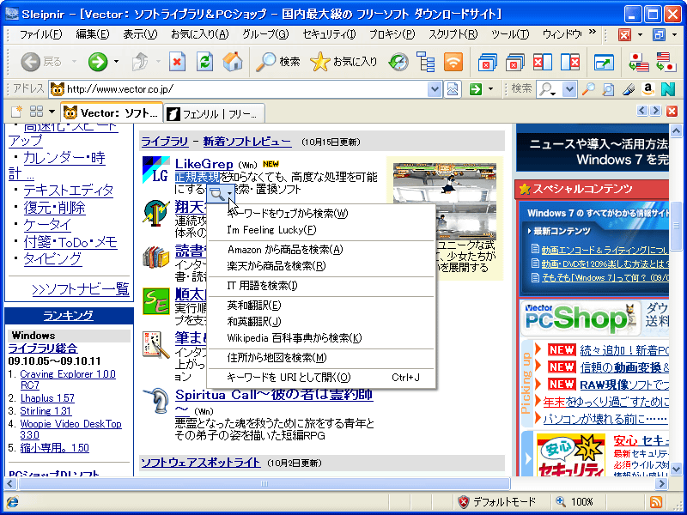Click the red close-tab X on tab bar
The width and height of the screenshot is (687, 515).
(x=672, y=112)
